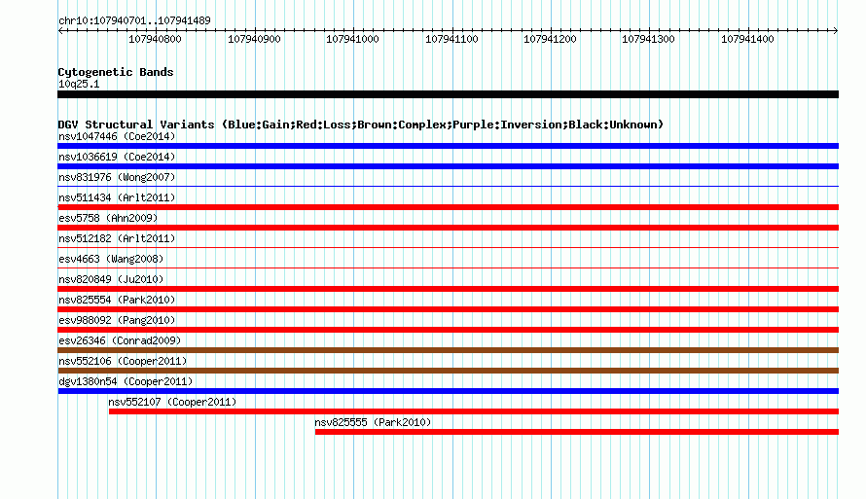The height and width of the screenshot is (499, 866).
Task: Click the red bar under nsv825554
Action: coord(448,309)
